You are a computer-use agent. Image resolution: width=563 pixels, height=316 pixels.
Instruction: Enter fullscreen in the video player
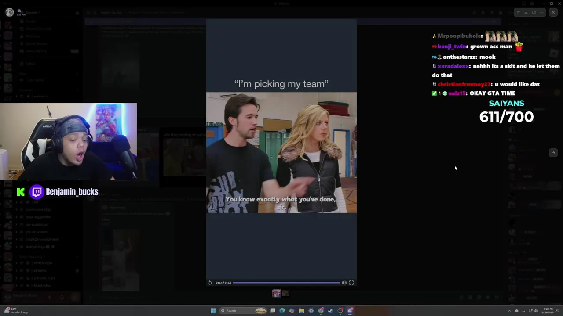click(351, 283)
